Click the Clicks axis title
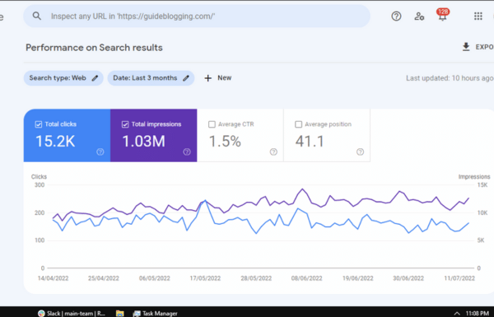Viewport: 494px width, 317px height. [x=39, y=177]
